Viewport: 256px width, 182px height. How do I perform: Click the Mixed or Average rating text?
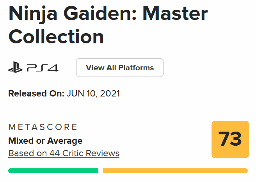coord(45,141)
